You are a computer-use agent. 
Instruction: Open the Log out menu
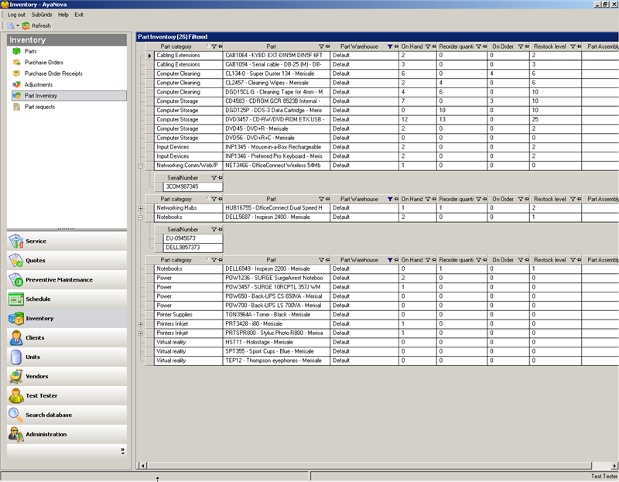16,15
